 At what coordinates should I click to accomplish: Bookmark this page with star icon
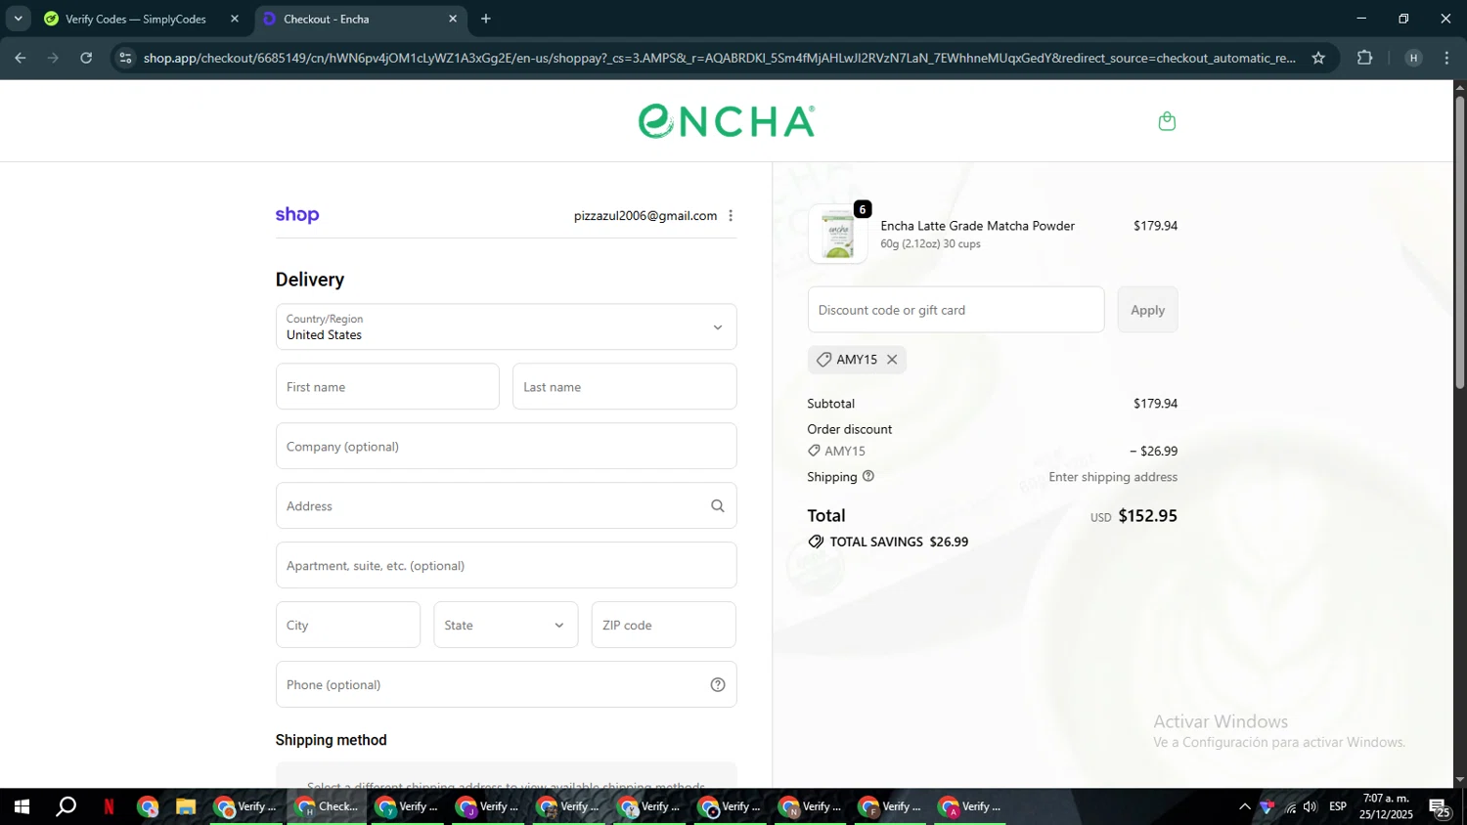pos(1318,58)
